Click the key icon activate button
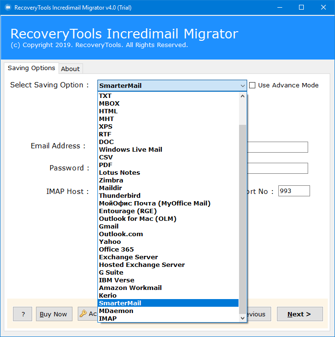The height and width of the screenshot is (337, 335). [88, 313]
